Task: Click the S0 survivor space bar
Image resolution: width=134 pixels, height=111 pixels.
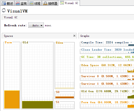Action: point(65,97)
